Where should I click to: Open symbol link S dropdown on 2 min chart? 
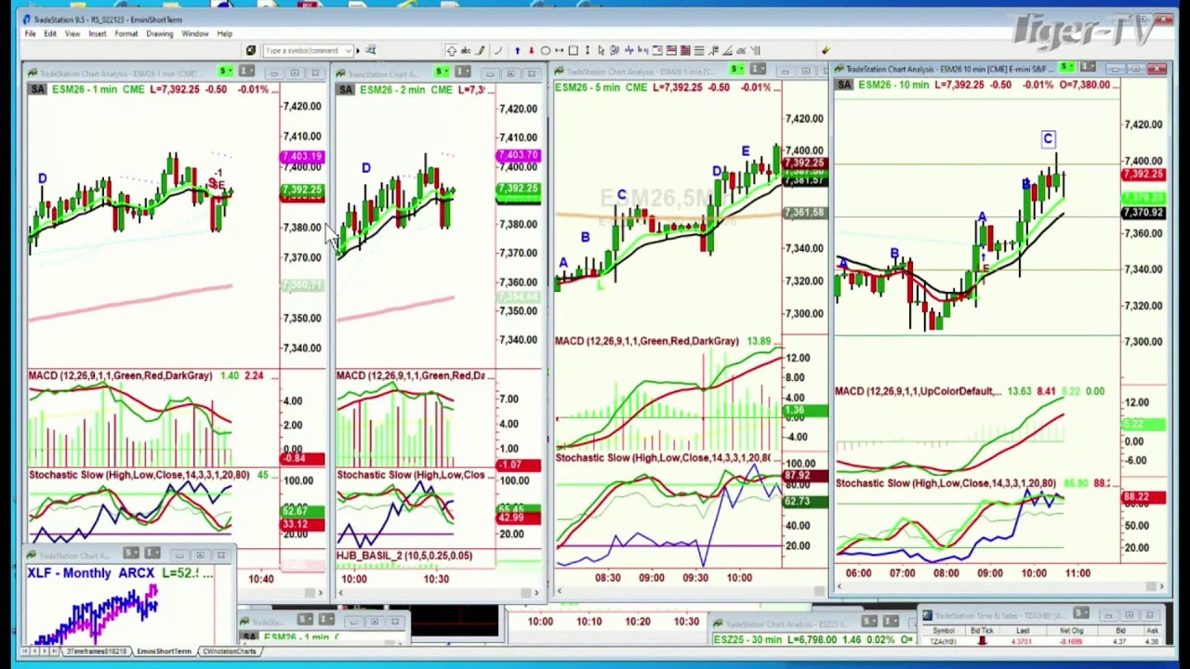tap(441, 72)
